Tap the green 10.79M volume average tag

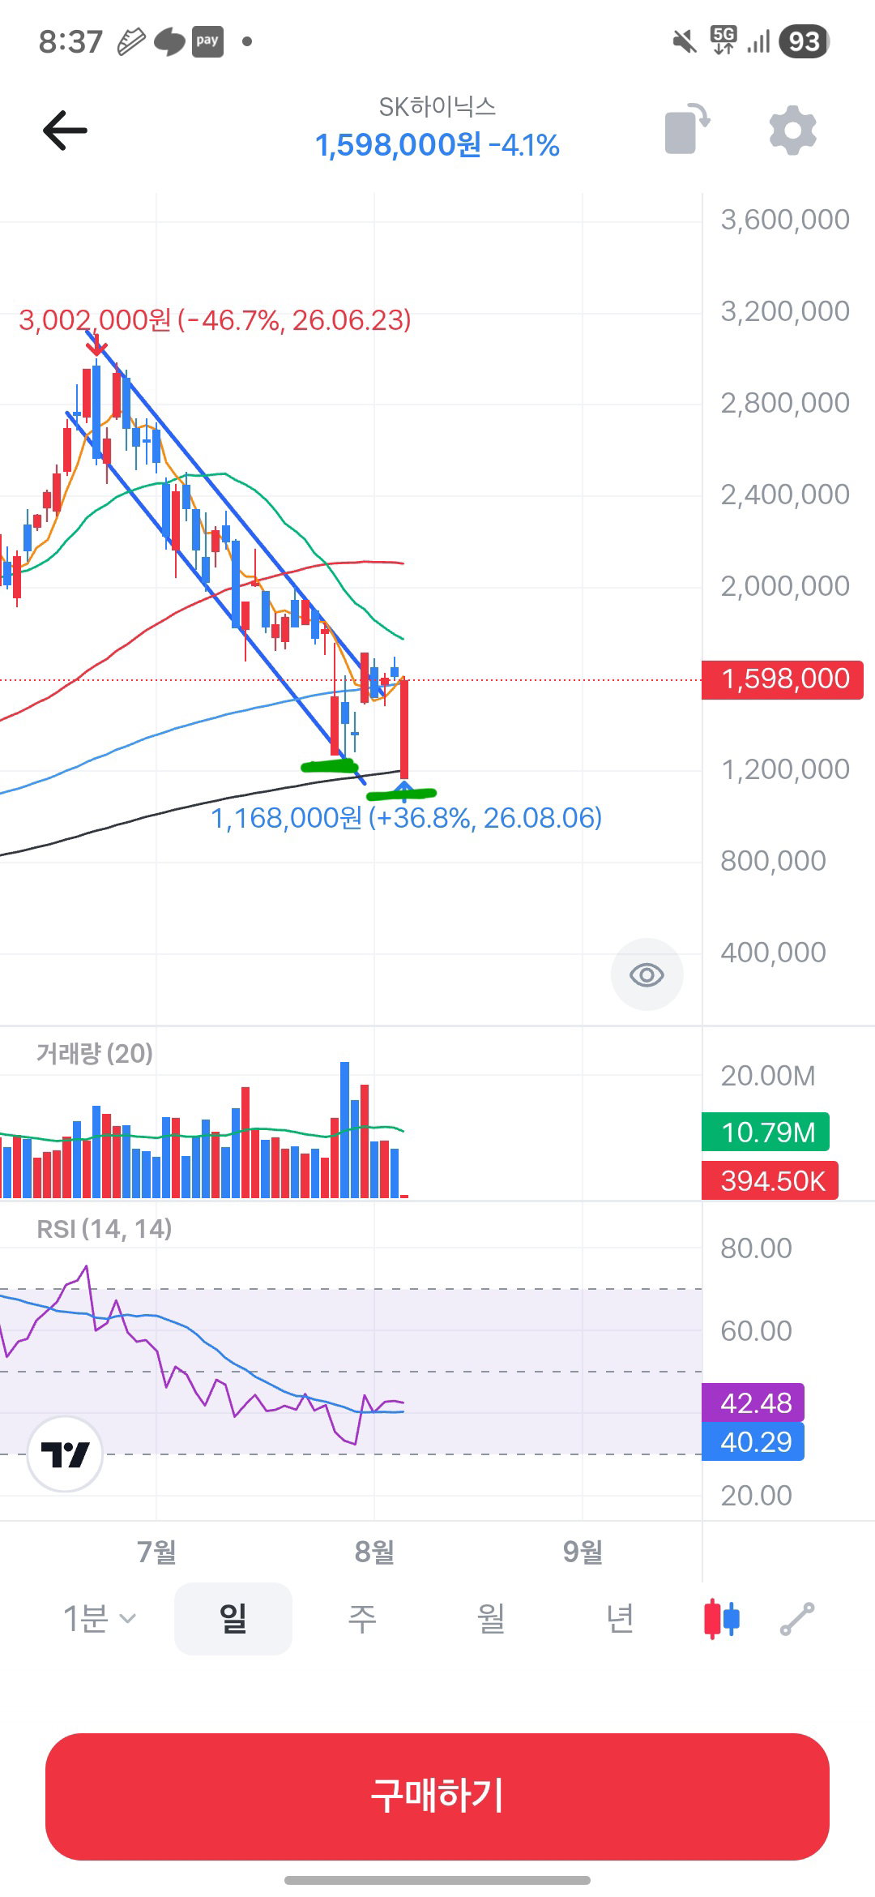(x=766, y=1132)
